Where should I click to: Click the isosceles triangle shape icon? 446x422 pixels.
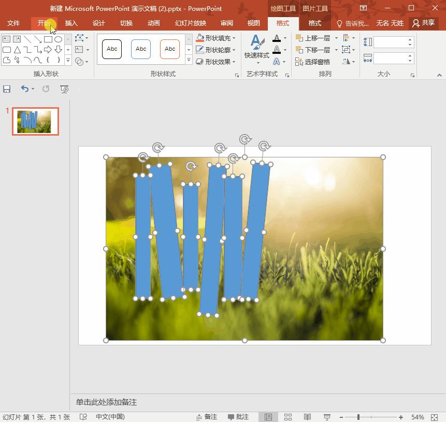tap(17, 50)
